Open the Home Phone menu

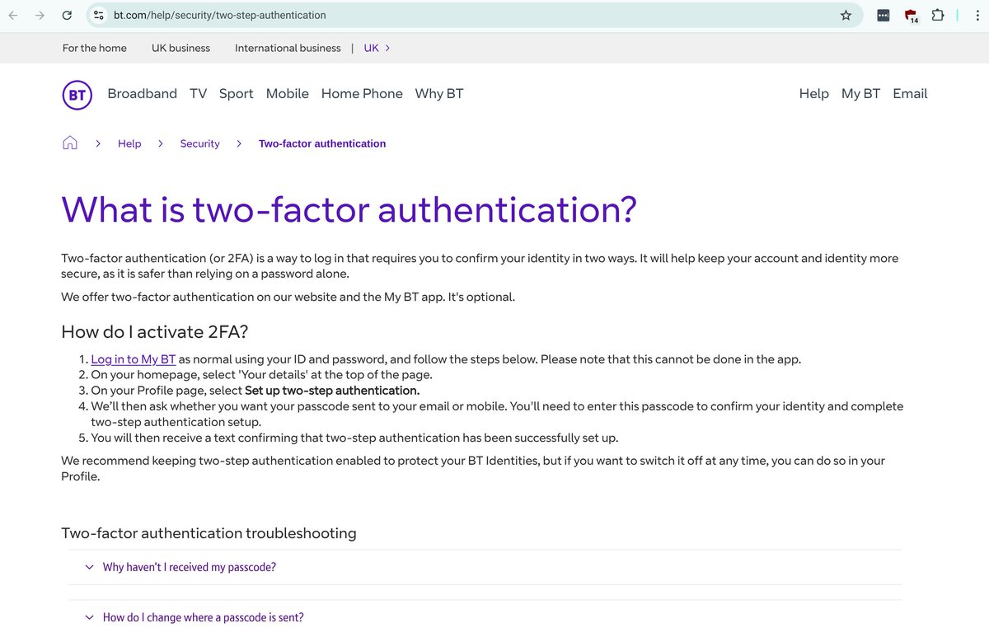coord(362,94)
